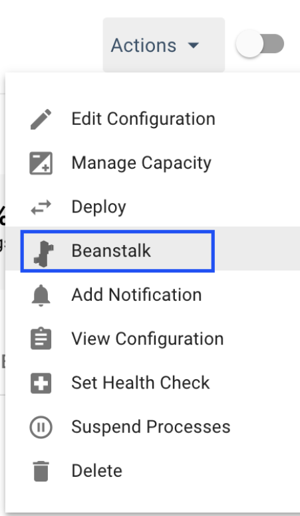The image size is (300, 516).
Task: Toggle the switch next to Actions
Action: [260, 43]
